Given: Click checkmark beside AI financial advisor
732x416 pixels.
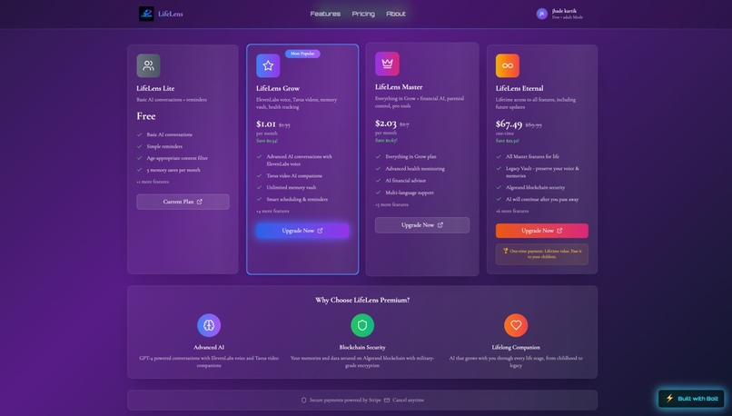Looking at the screenshot, I should coord(378,180).
